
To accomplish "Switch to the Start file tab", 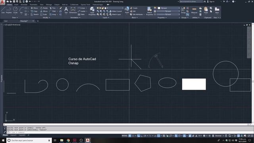I will pos(6,21).
